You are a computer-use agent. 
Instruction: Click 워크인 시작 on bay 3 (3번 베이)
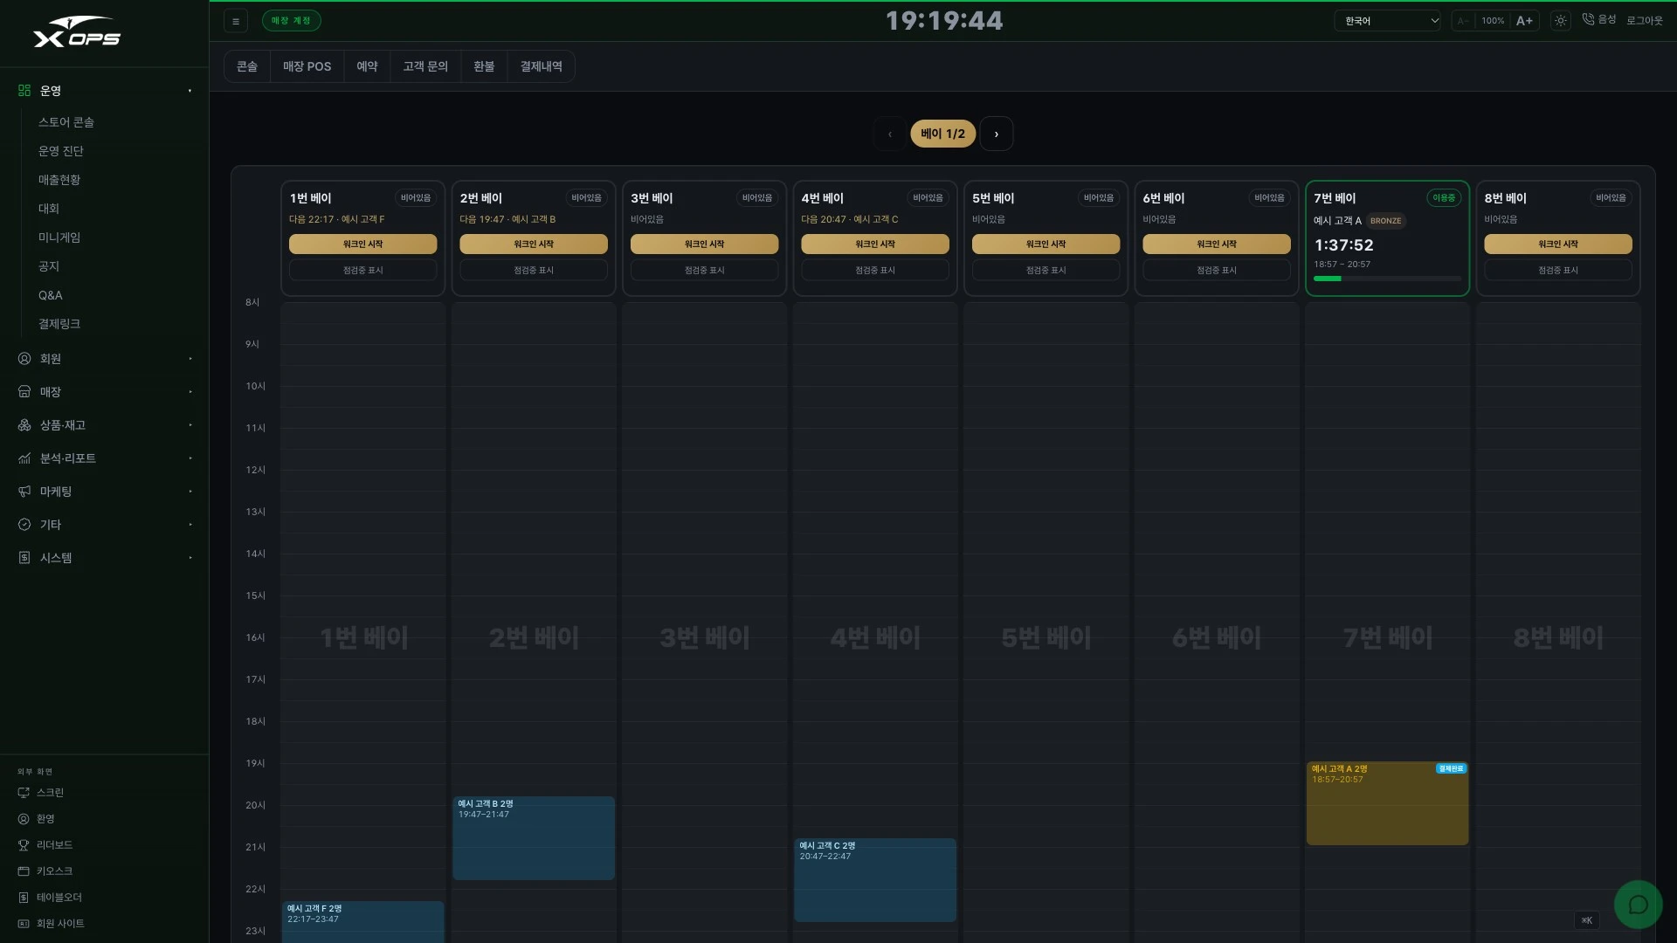[705, 244]
